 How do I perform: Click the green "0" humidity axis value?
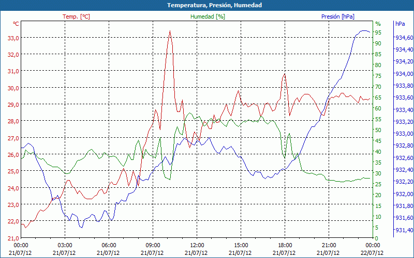click(377, 238)
